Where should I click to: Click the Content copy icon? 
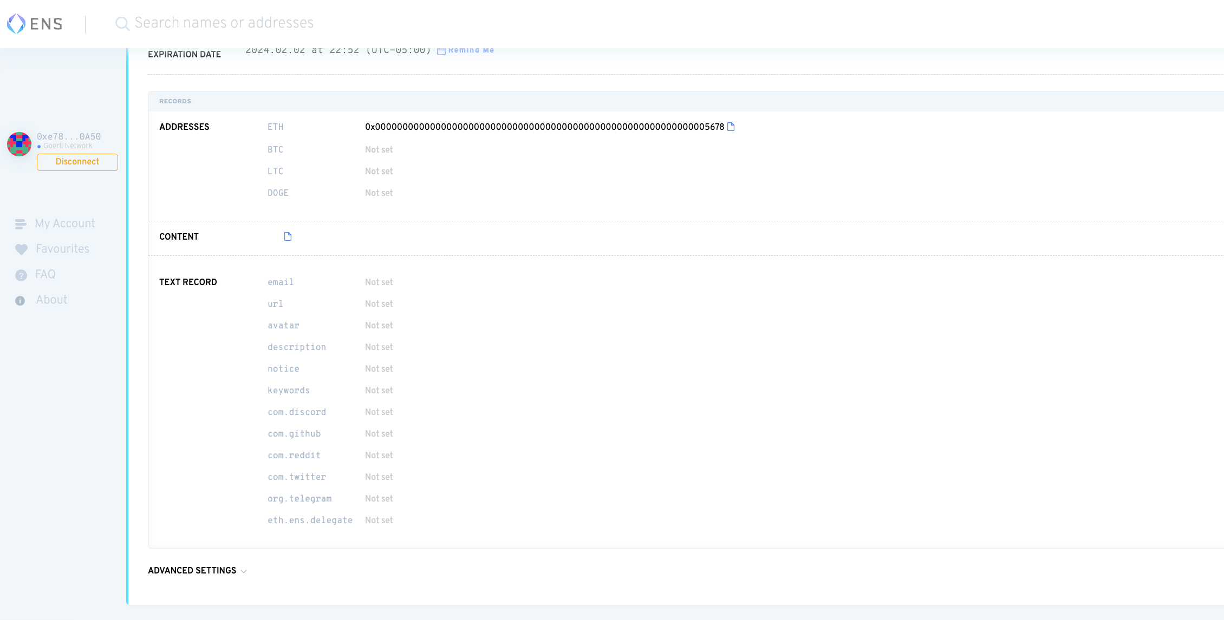click(x=288, y=236)
